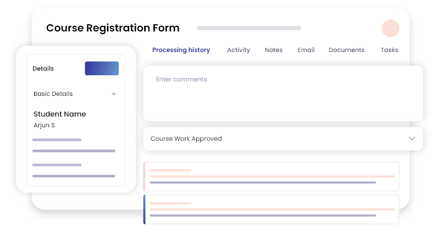Viewport: 439px width, 232px height.
Task: Click the Course Registration Form title
Action: [113, 28]
